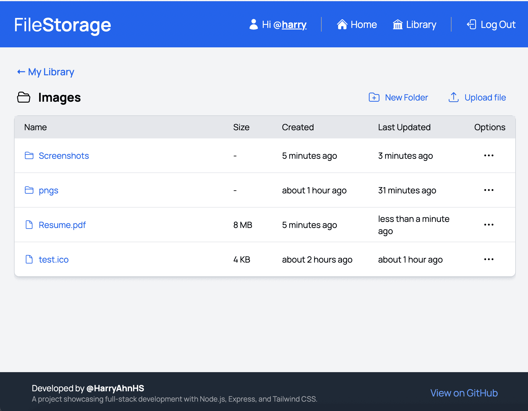Screen dimensions: 528x411
Task: Open the Screenshots folder
Action: (64, 156)
